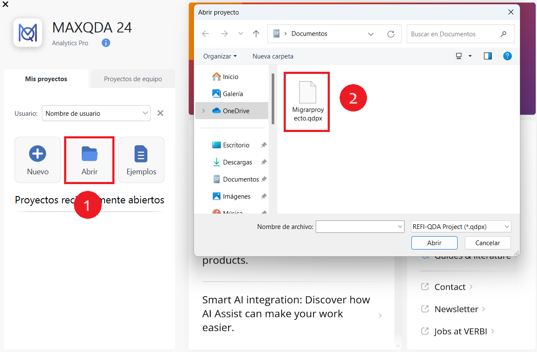Open the Smart AI integration news item
This screenshot has height=352, width=537.
pyautogui.click(x=292, y=314)
